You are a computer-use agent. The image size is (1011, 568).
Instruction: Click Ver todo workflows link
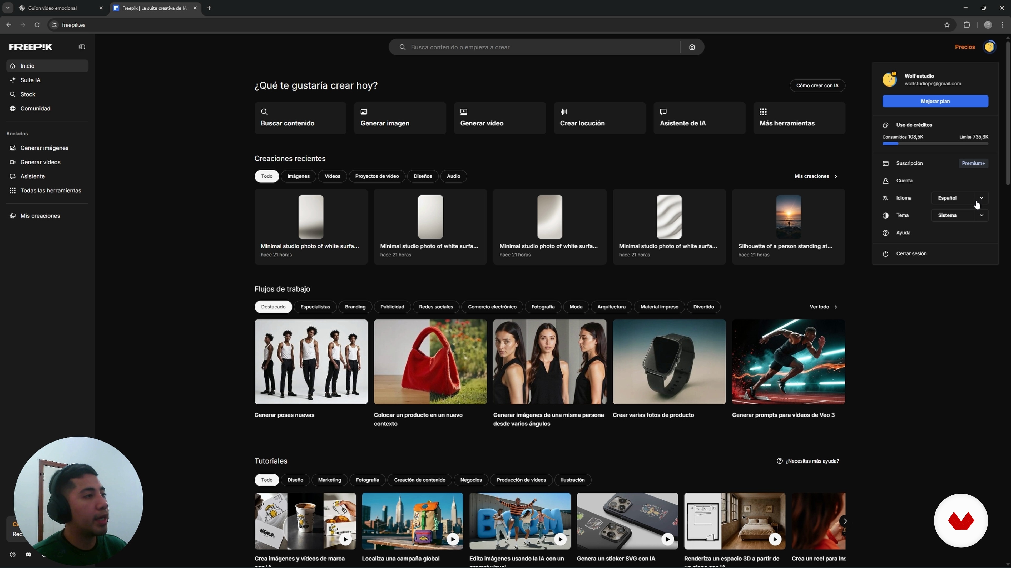click(x=823, y=307)
